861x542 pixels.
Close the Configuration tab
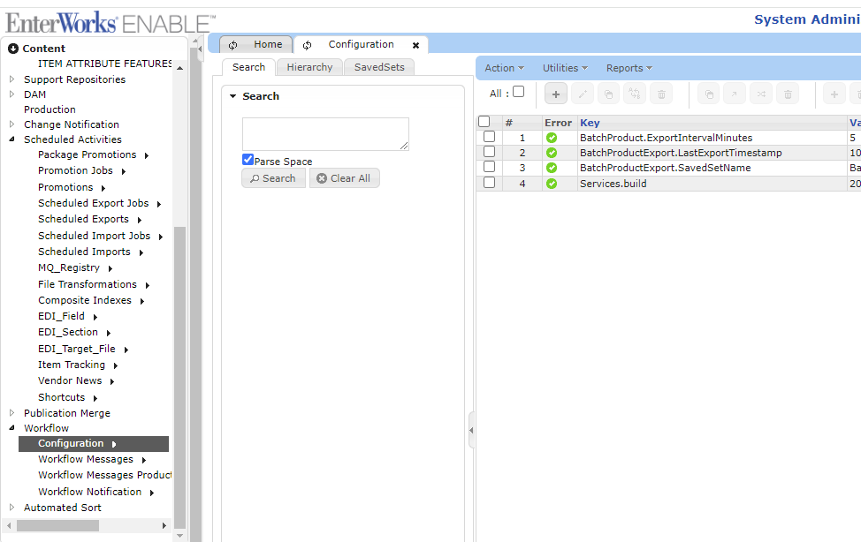(415, 45)
